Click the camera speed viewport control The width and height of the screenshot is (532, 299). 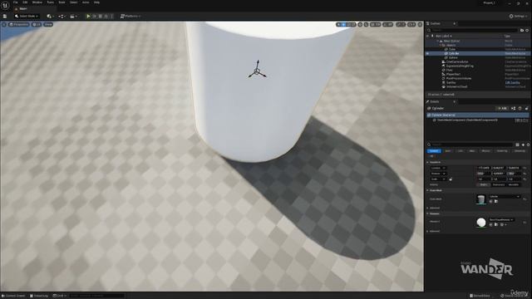pyautogui.click(x=411, y=24)
